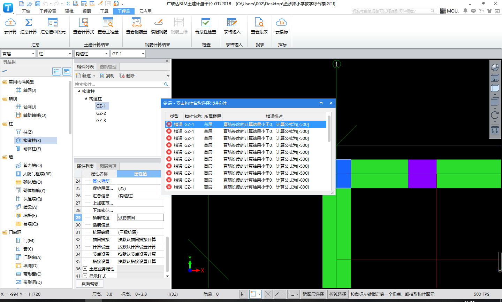Click the 复制 copy button
Screen dimensions: 502x302
coord(107,75)
